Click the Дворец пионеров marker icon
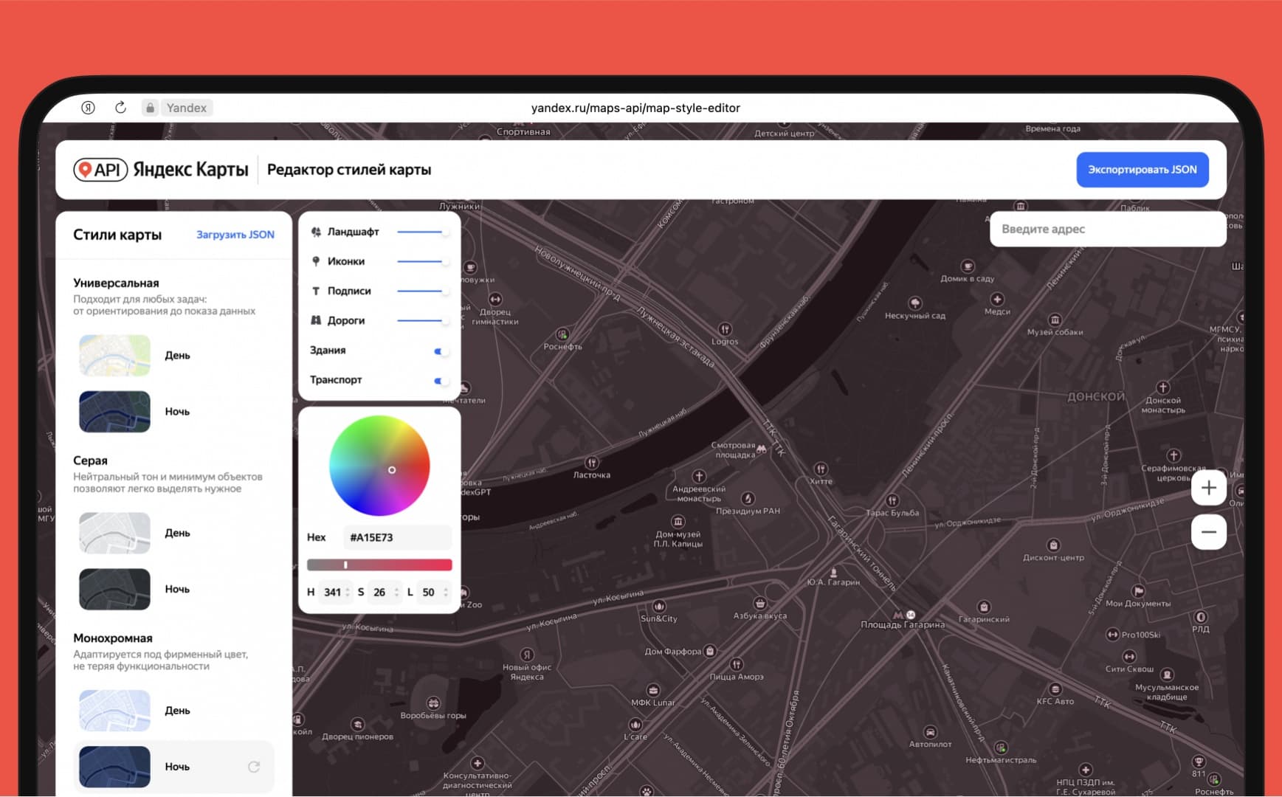 [357, 724]
